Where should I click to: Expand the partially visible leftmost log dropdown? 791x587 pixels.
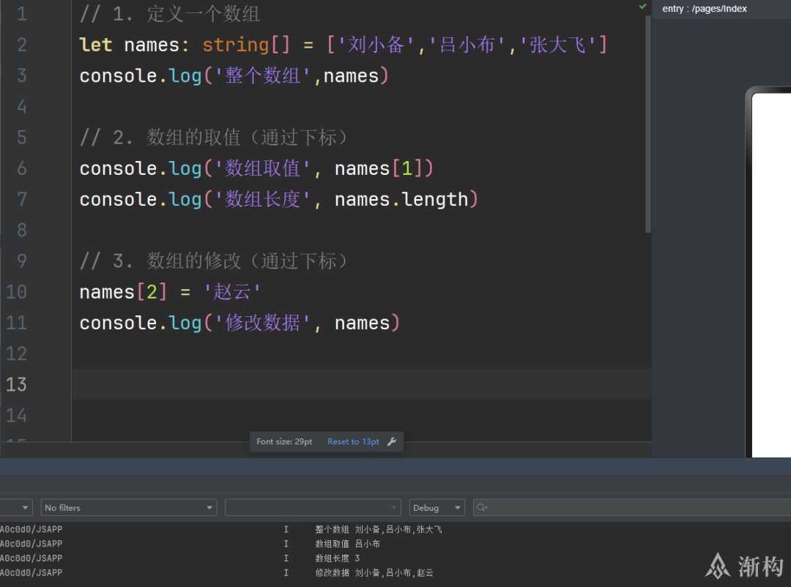[x=16, y=507]
